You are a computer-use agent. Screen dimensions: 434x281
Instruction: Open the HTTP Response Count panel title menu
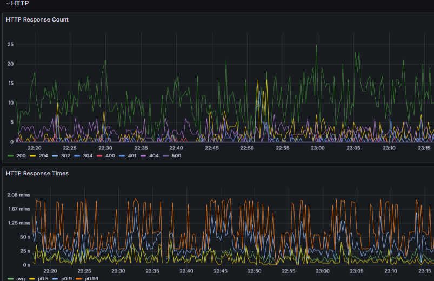tap(37, 19)
